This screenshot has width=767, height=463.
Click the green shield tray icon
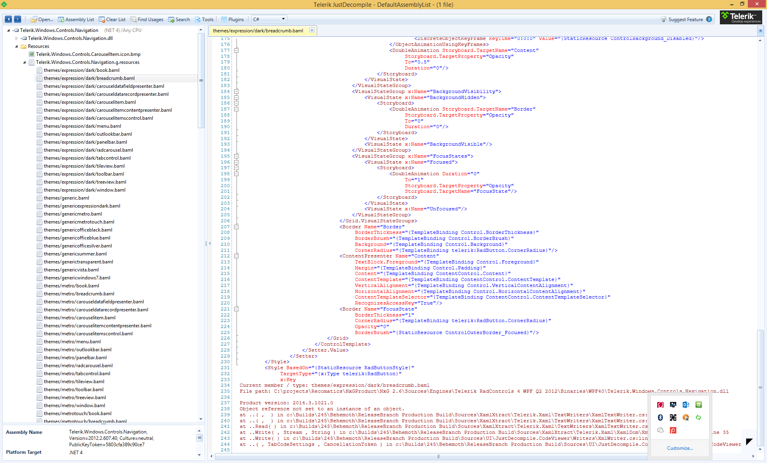point(698,405)
